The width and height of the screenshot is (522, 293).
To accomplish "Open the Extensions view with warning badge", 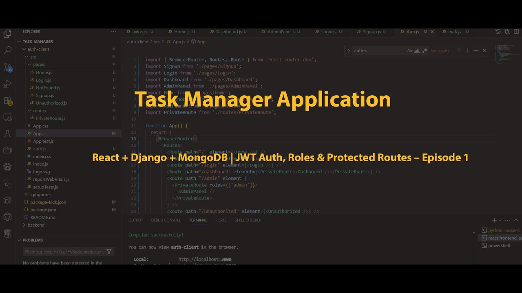I will 7,101.
